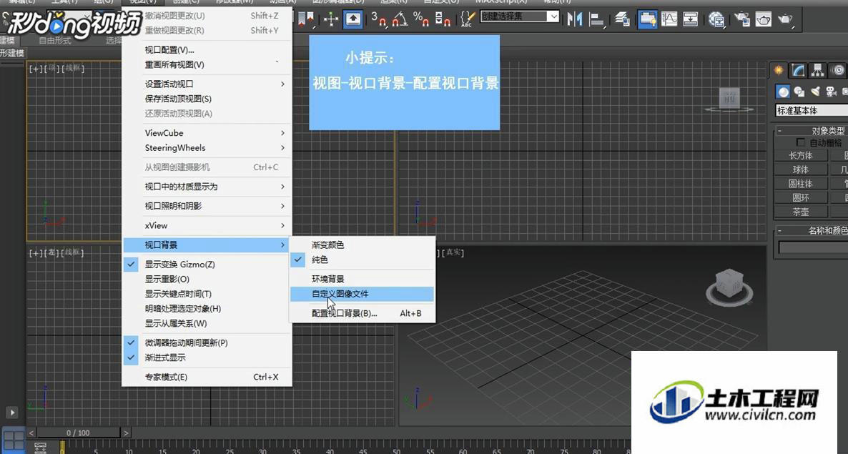This screenshot has width=848, height=454.
Task: Toggle the 3D Snaps button
Action: pos(379,19)
